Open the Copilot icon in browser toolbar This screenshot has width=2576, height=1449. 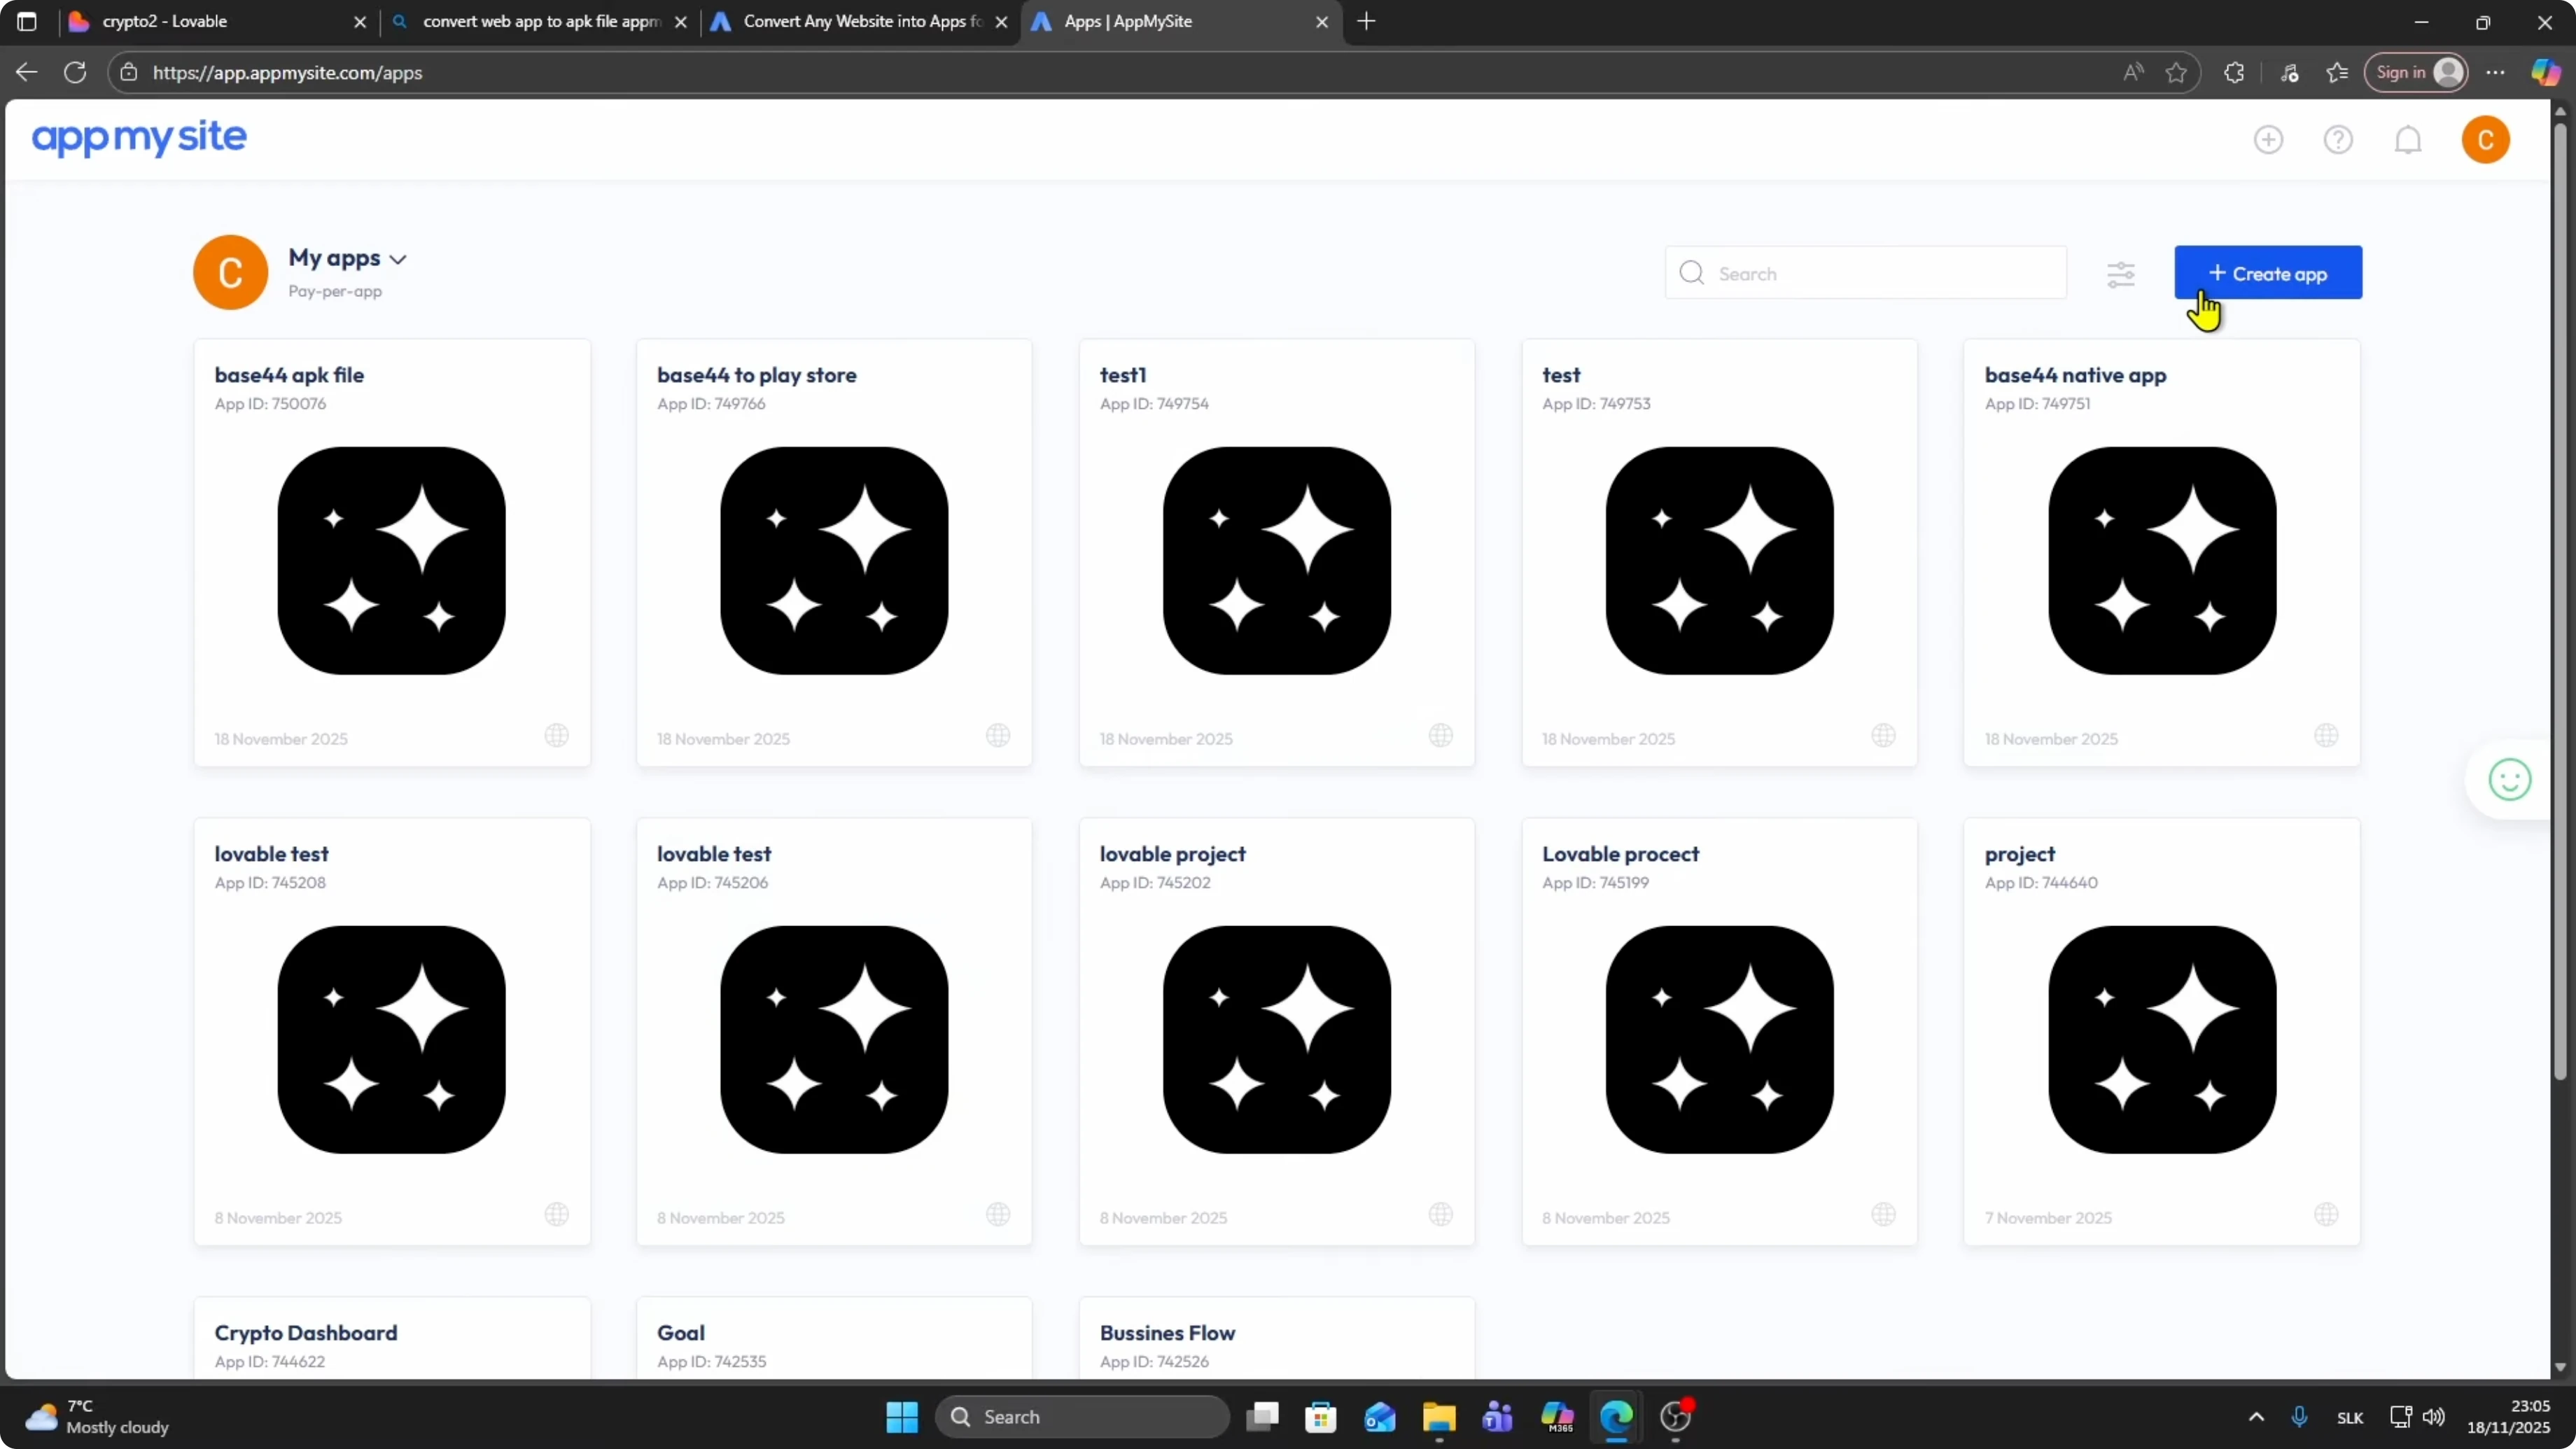[2546, 72]
